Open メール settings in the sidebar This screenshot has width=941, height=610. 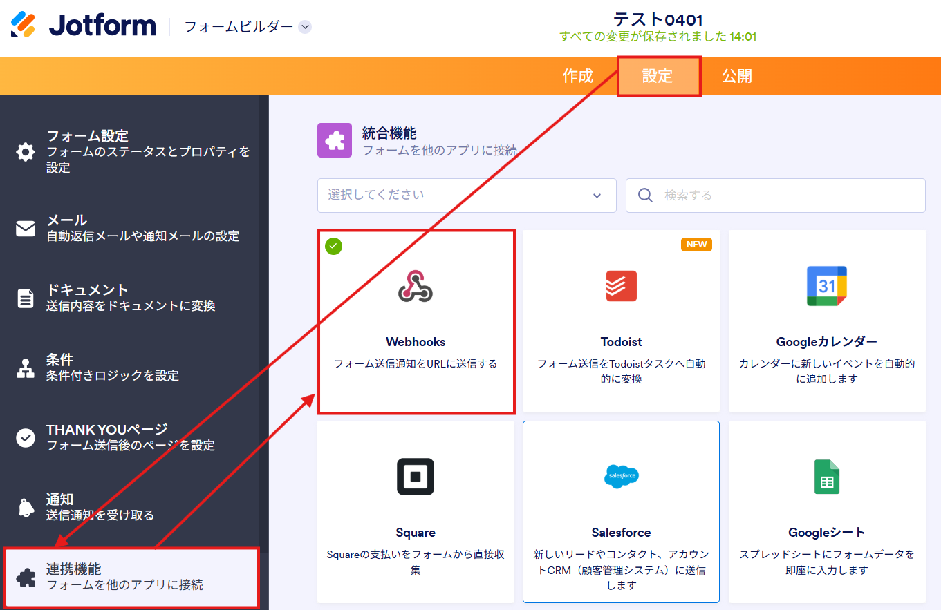pyautogui.click(x=131, y=228)
